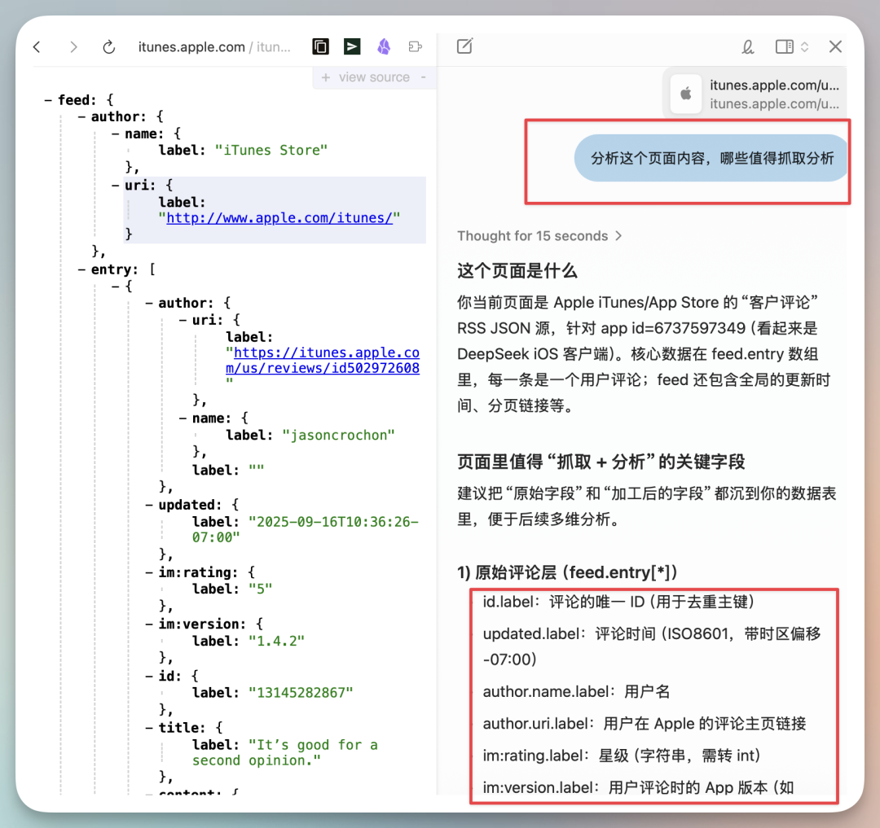Collapse the feed node
The image size is (880, 828).
click(48, 100)
